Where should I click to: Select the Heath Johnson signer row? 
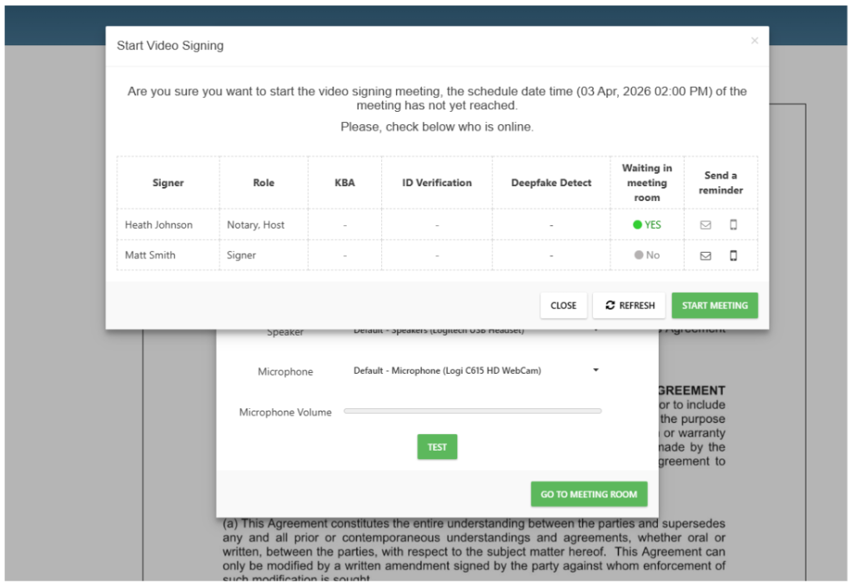pos(158,224)
